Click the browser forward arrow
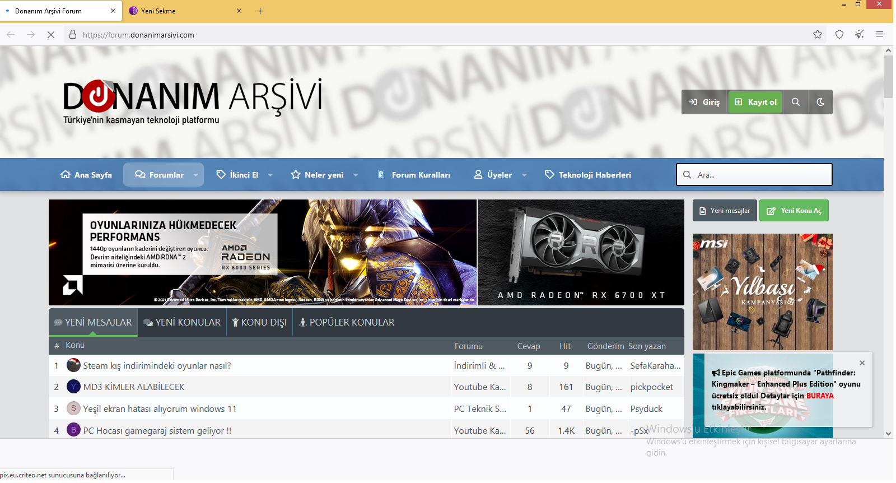Image resolution: width=896 pixels, height=483 pixels. tap(31, 35)
